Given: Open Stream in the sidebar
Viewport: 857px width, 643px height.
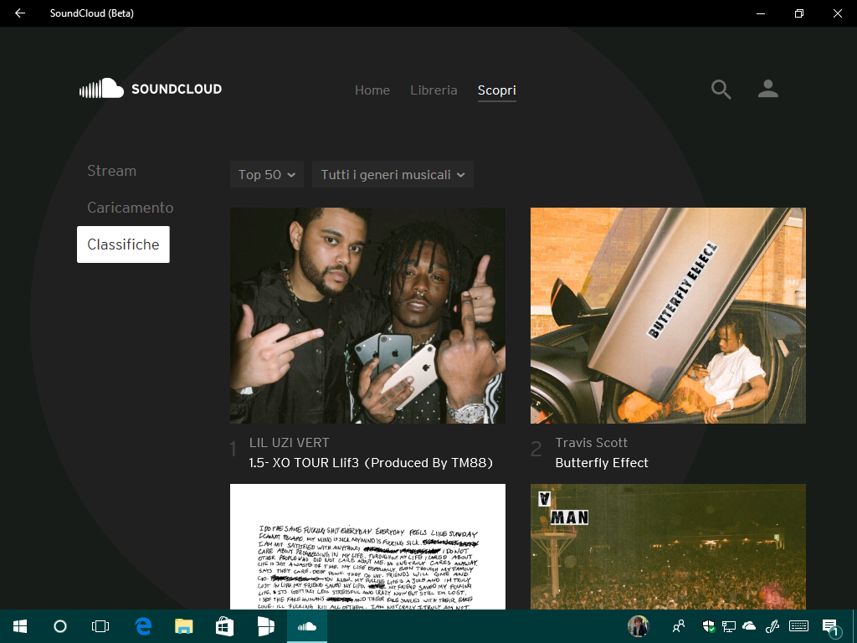Looking at the screenshot, I should coord(111,171).
